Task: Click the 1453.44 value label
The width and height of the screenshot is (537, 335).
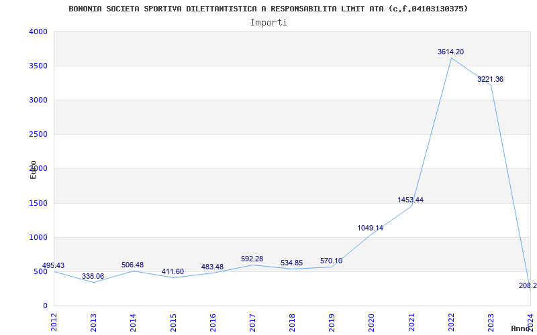Action: coord(411,200)
